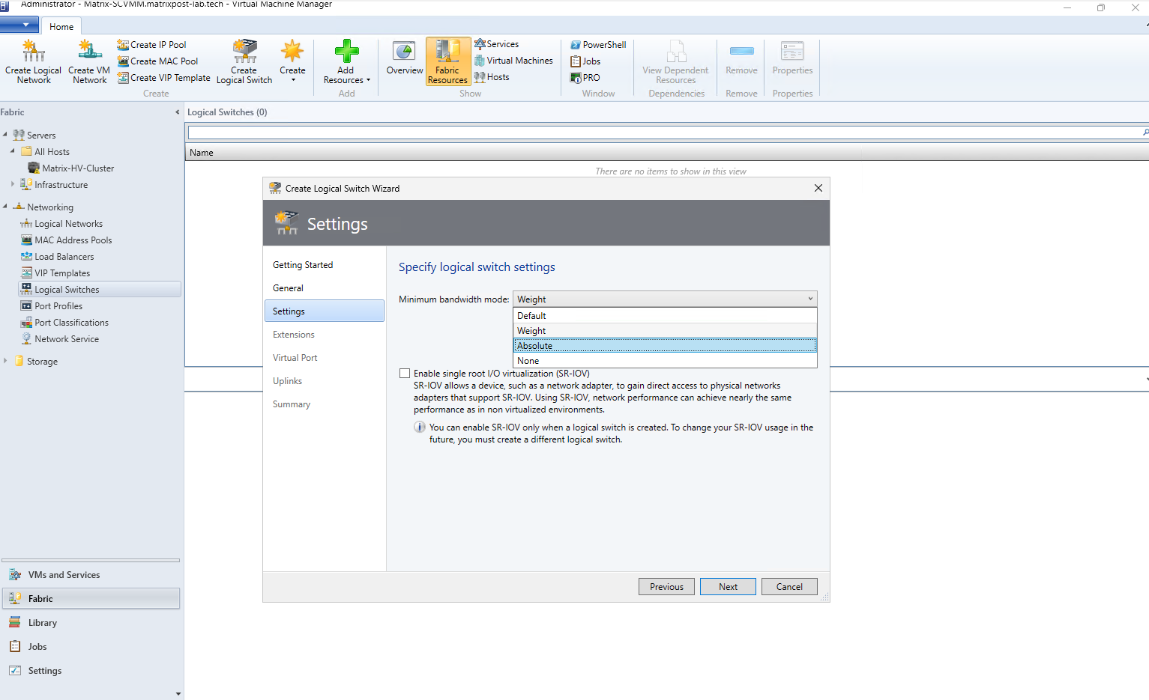Collapse the Fabric navigation pane
This screenshot has width=1149, height=700.
[x=178, y=112]
